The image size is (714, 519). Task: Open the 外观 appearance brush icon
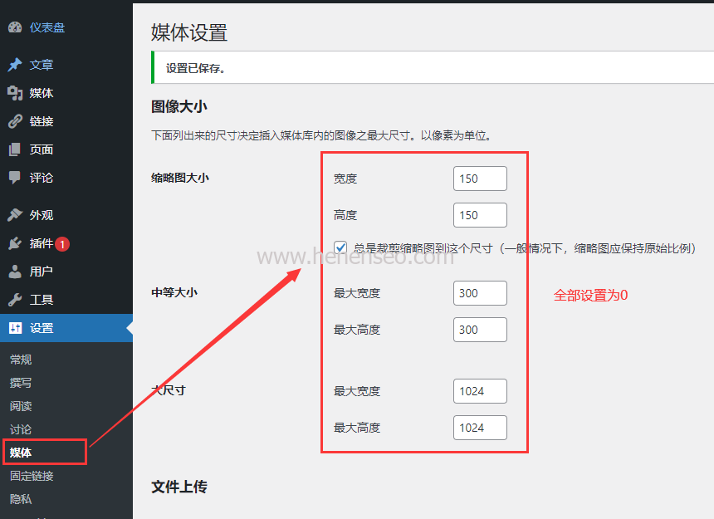13,214
